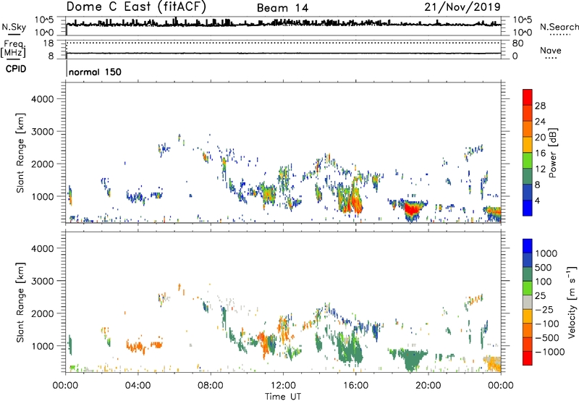Click the '08:00' time axis label

point(211,386)
